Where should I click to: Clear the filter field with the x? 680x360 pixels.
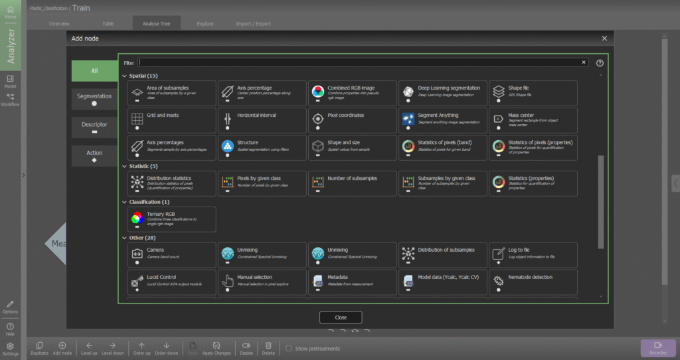click(x=584, y=62)
